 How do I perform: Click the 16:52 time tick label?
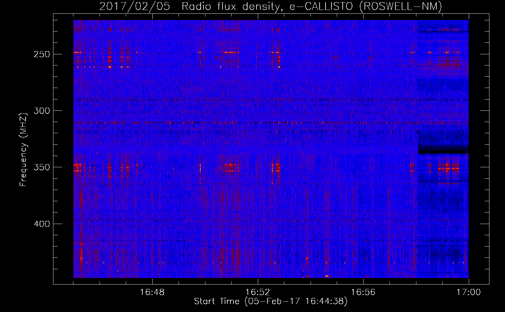coord(258,292)
